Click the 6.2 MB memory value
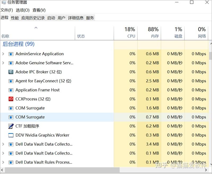The height and width of the screenshot is (174, 212). (x=152, y=126)
